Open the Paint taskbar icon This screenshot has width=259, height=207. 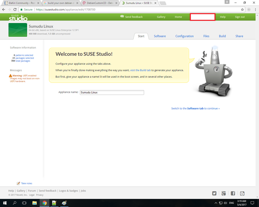point(64,203)
